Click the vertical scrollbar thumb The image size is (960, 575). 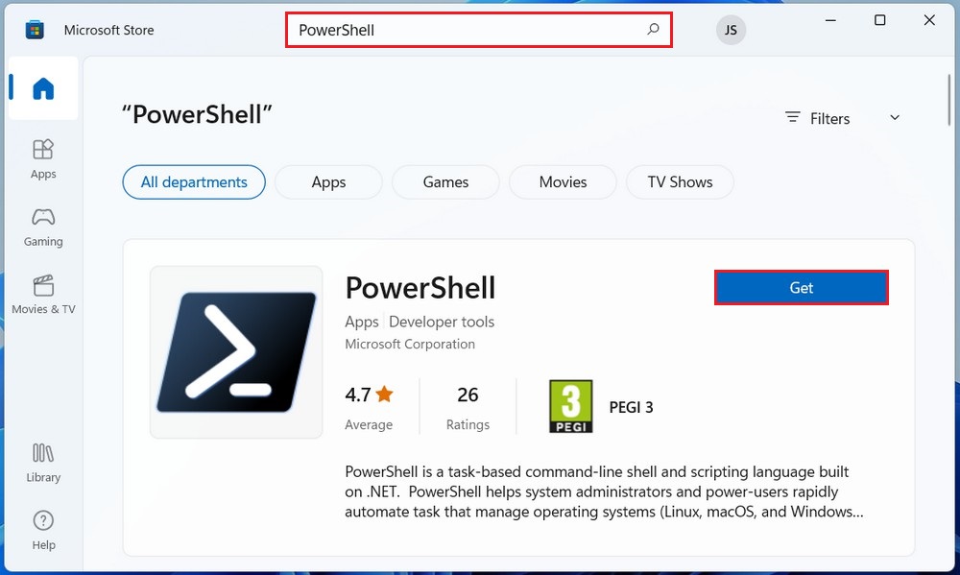click(949, 100)
